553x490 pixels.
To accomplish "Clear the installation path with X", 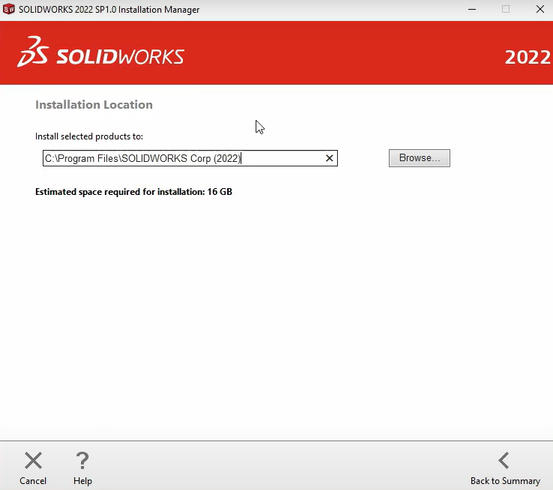I will (329, 158).
